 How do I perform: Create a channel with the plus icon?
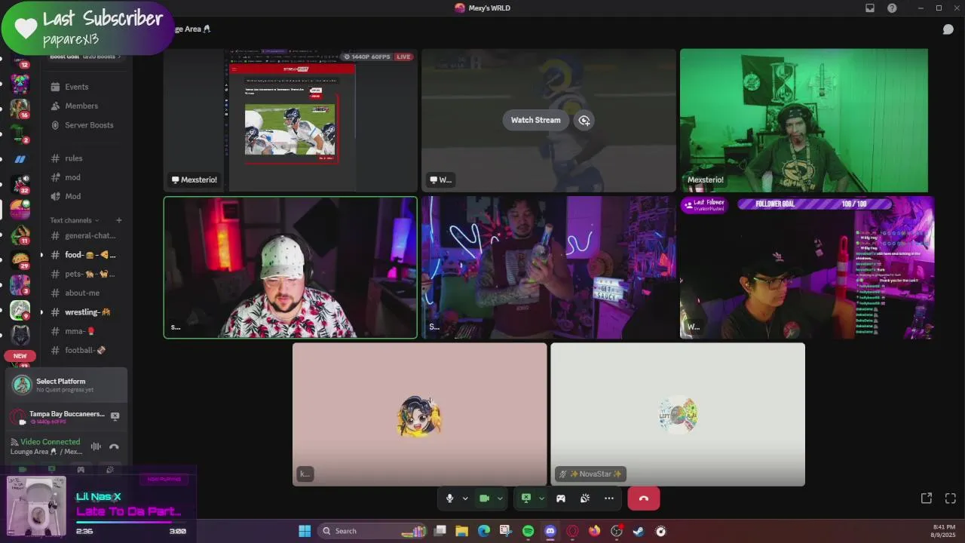point(118,220)
